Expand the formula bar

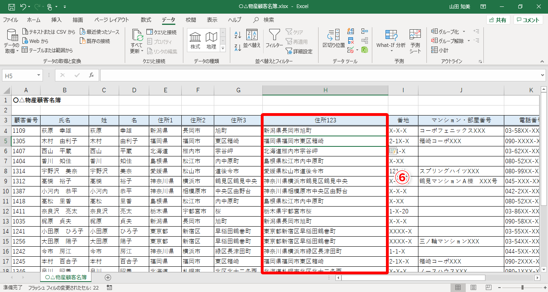pyautogui.click(x=543, y=75)
